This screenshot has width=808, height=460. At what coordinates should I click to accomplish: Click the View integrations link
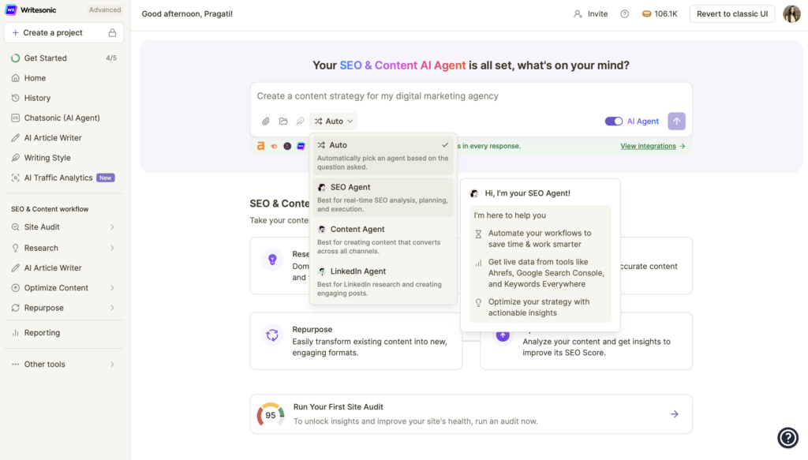(x=653, y=146)
